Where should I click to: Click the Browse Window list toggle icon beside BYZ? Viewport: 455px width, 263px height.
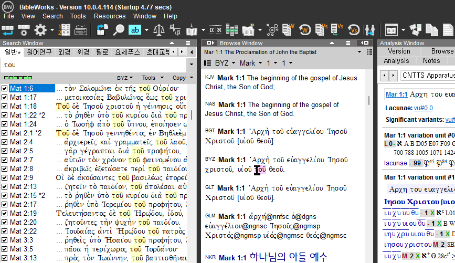pyautogui.click(x=207, y=63)
